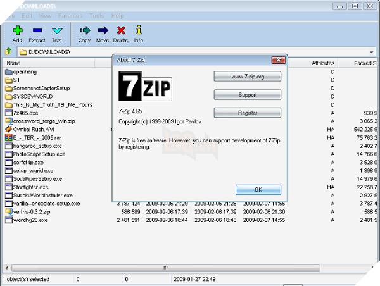Click the up-folder icon beside address bar

(x=8, y=51)
